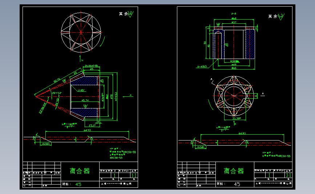Select the 40 depth dimension of section A-A
Screen dimensions: 315x194
click(208, 46)
